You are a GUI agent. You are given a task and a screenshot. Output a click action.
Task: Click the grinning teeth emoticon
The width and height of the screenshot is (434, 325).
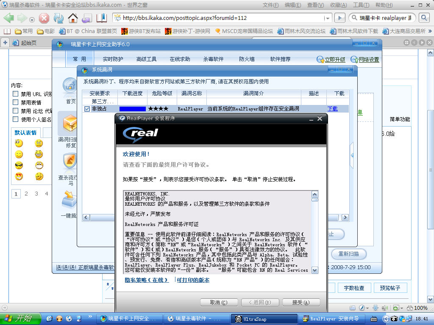(39, 154)
